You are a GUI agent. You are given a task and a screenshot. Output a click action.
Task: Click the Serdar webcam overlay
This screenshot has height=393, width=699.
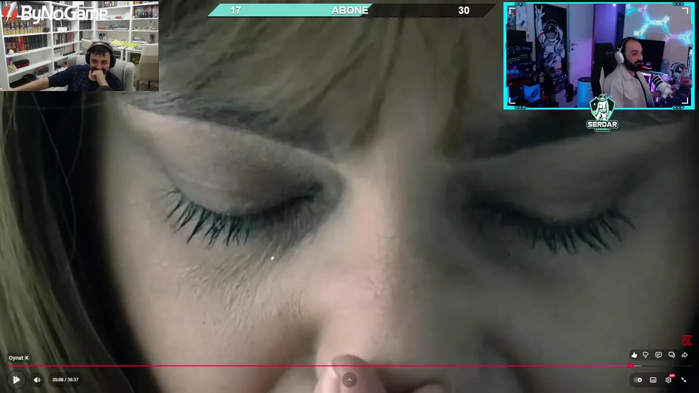599,56
